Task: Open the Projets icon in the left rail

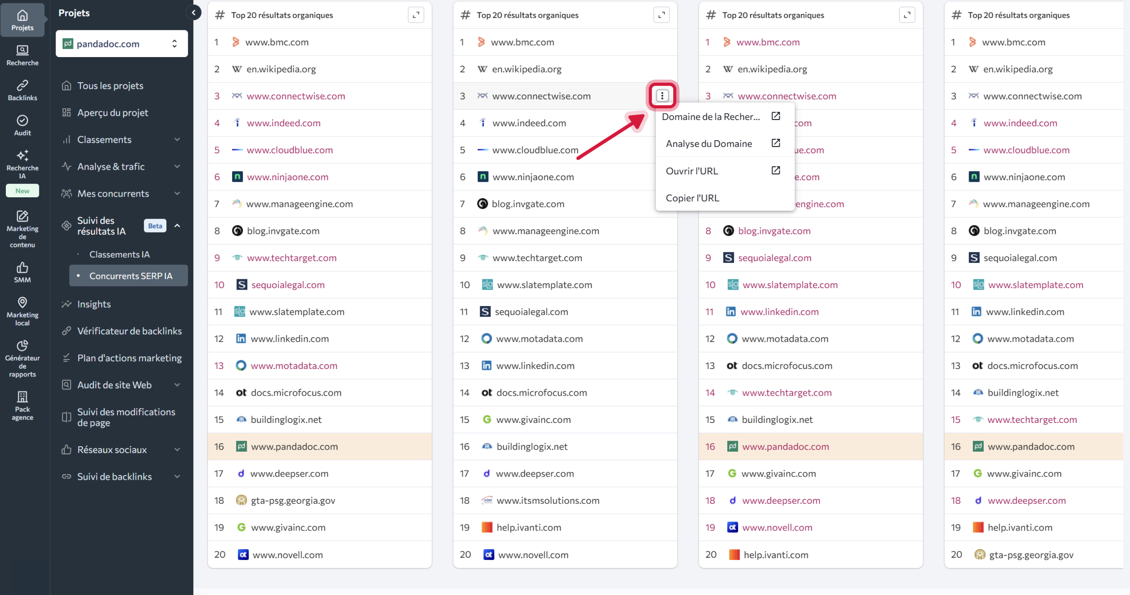Action: point(23,16)
